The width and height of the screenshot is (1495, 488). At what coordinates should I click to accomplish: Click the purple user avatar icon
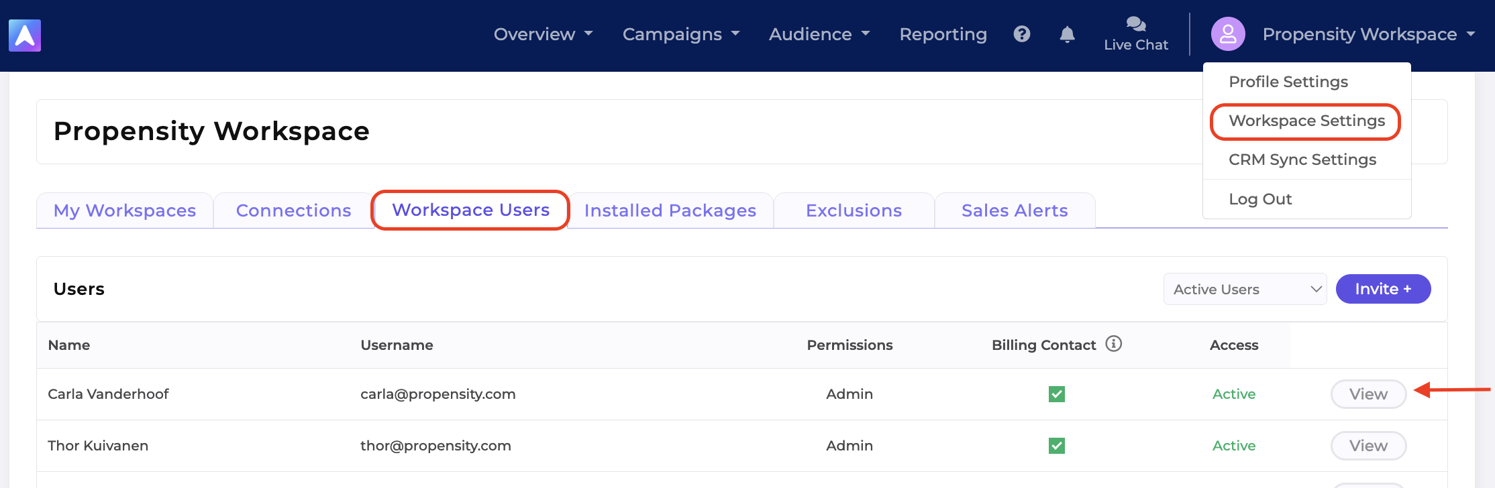[1228, 34]
